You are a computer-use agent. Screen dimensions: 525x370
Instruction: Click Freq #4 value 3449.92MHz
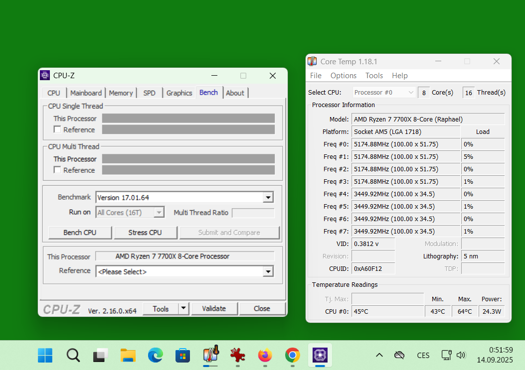click(x=406, y=194)
